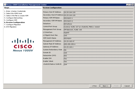Click the Datastore label
The height and width of the screenshot is (92, 138).
point(47,24)
